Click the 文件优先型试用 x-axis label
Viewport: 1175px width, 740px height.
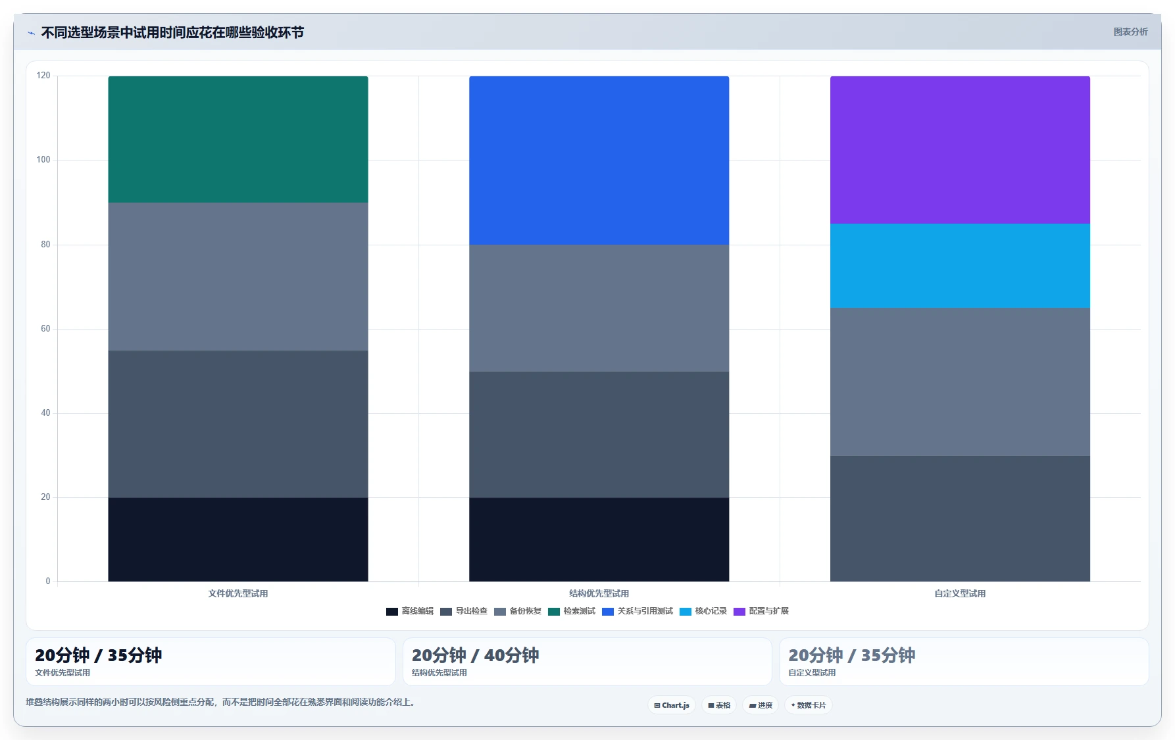click(238, 593)
